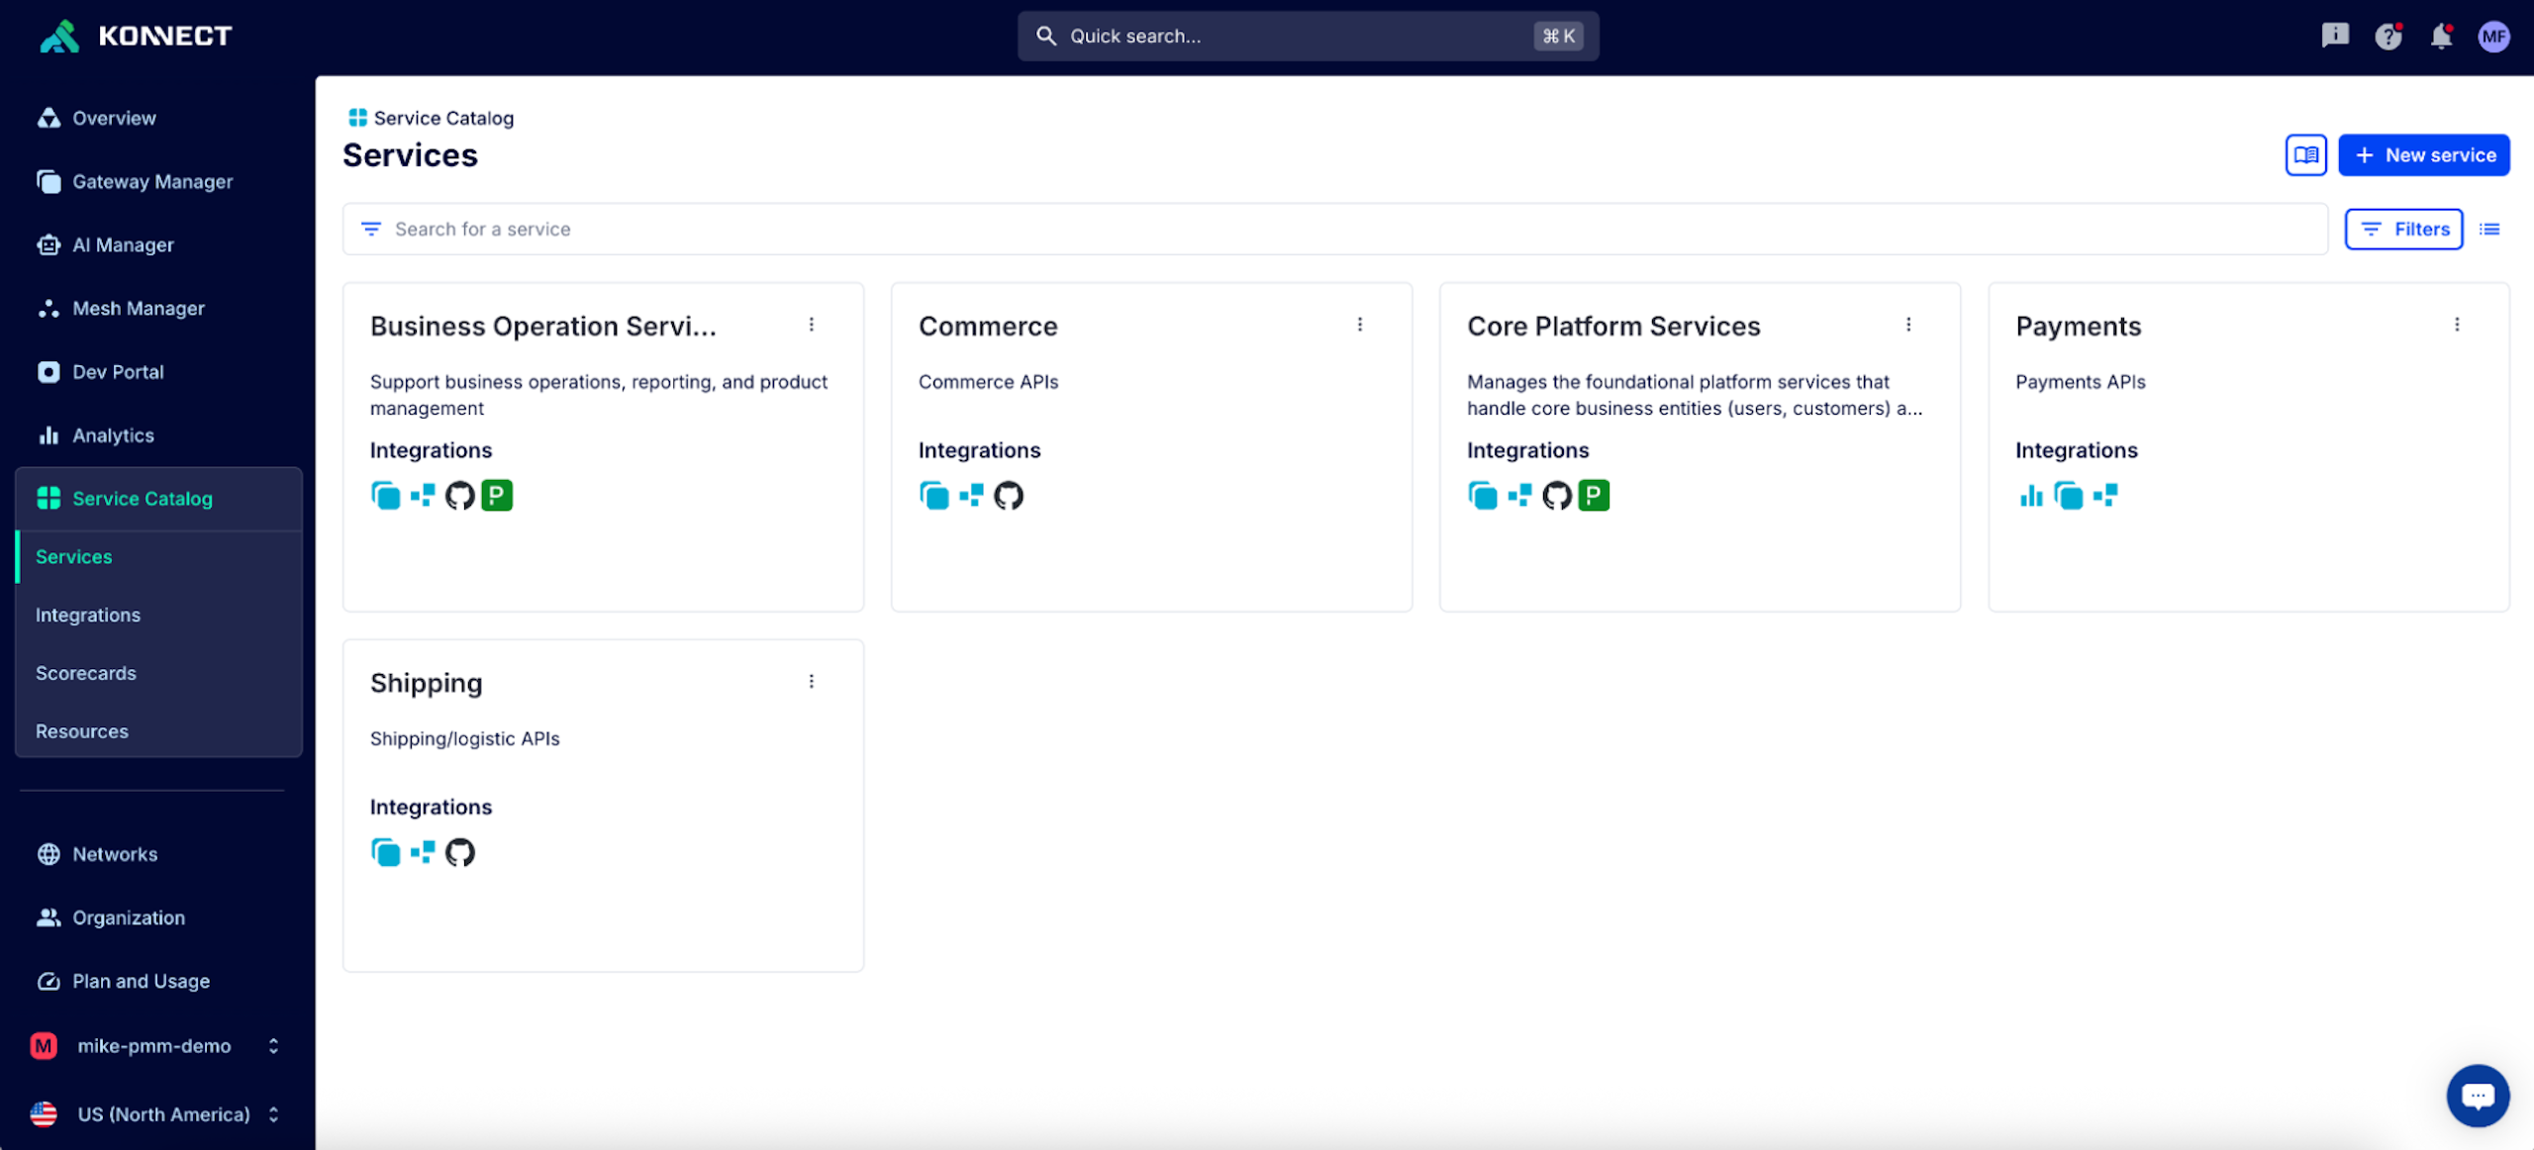
Task: Click analytics bar chart icon on Payments card
Action: coord(2031,496)
